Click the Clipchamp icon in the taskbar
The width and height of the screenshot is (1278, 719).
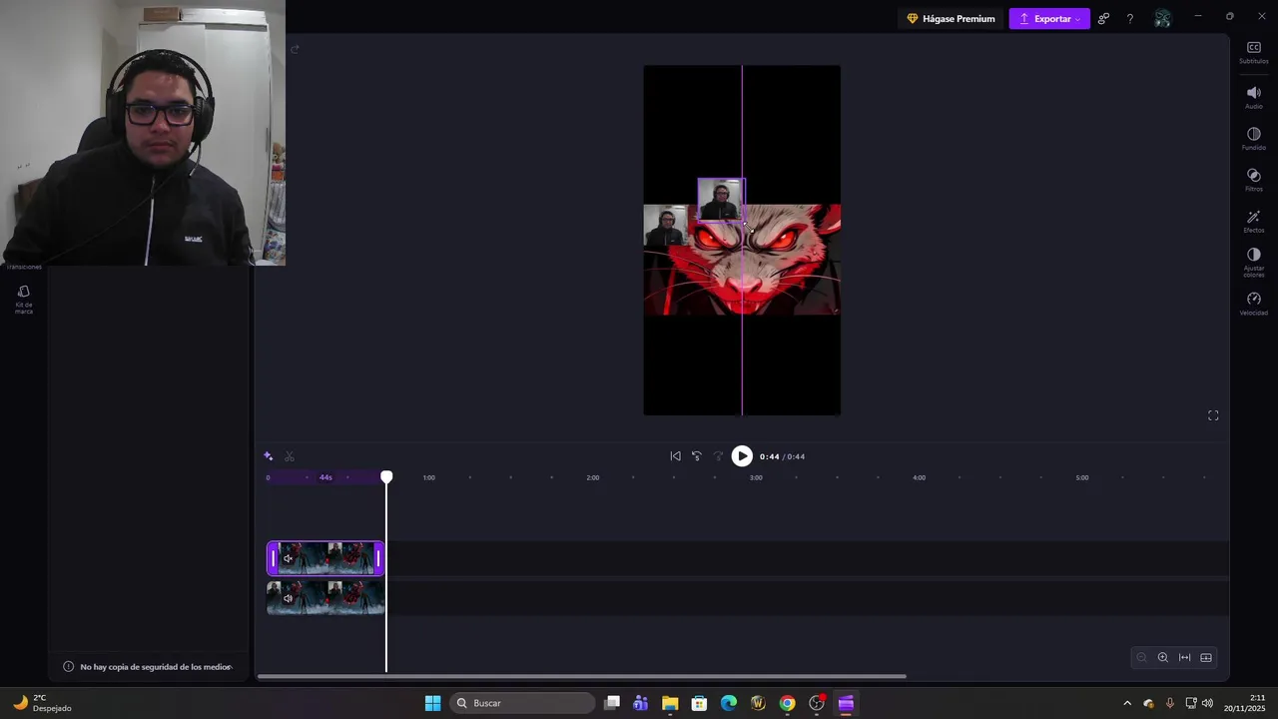pos(846,703)
